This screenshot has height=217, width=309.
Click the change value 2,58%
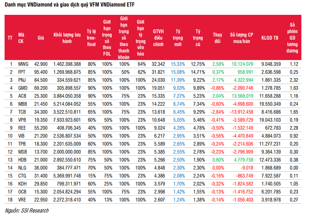[218, 64]
